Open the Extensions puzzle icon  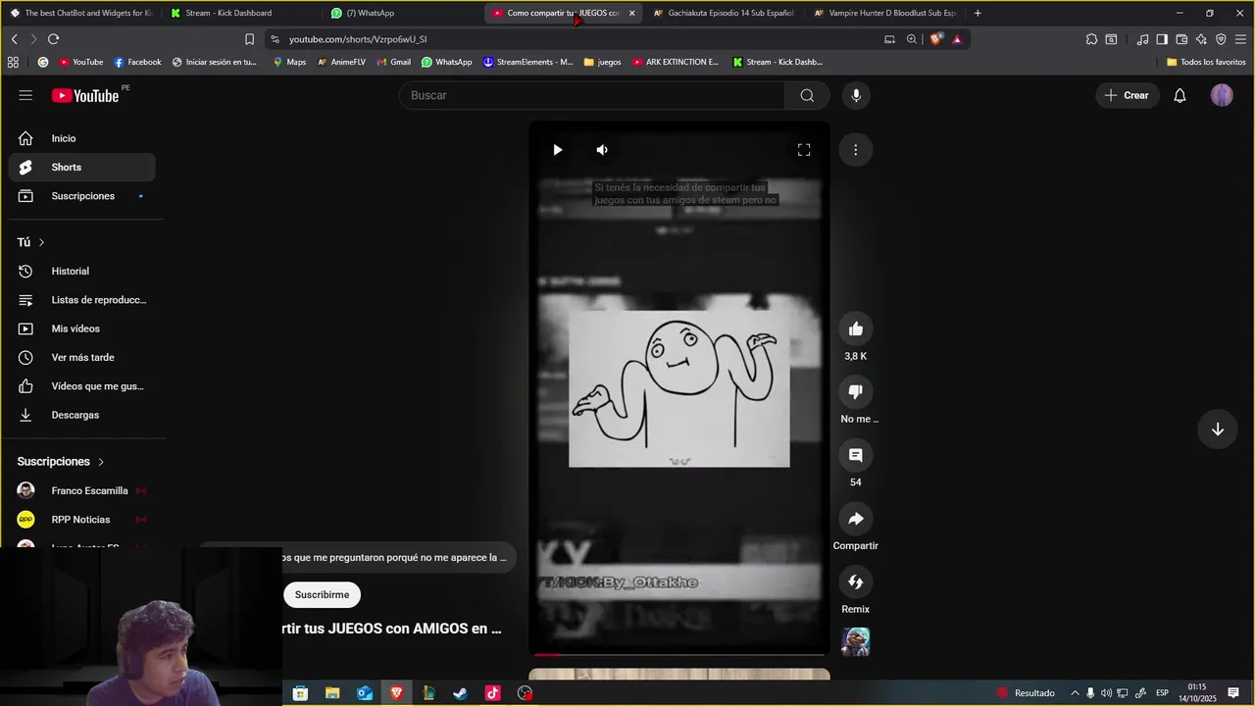tap(1091, 39)
